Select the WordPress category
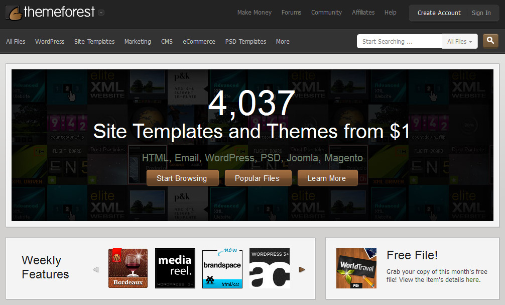The image size is (505, 305). coord(50,42)
